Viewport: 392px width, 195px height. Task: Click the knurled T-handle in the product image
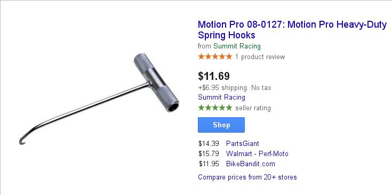156,83
